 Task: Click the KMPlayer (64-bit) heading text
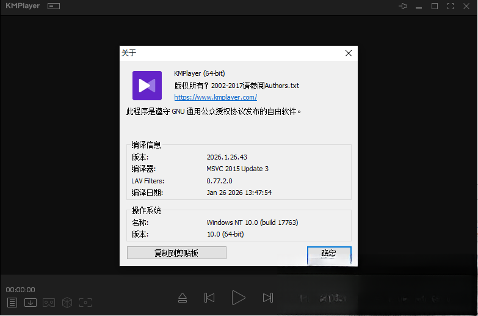pos(200,73)
